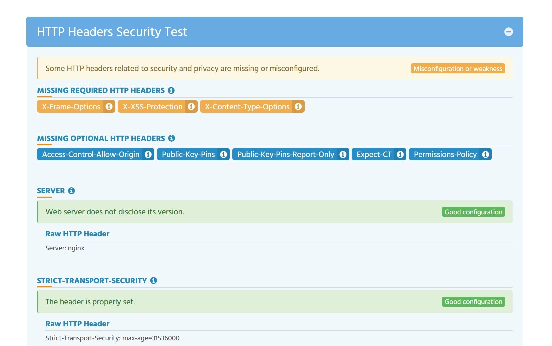Click info icon on X-Frame-Options badge
552x346 pixels.
coord(109,106)
